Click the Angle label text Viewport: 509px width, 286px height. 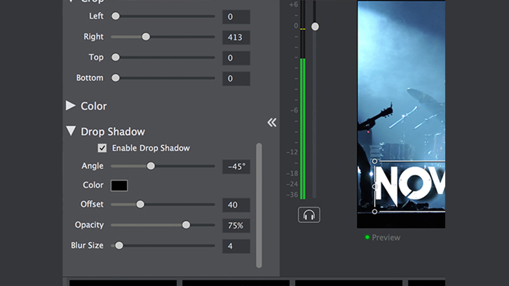(x=92, y=166)
